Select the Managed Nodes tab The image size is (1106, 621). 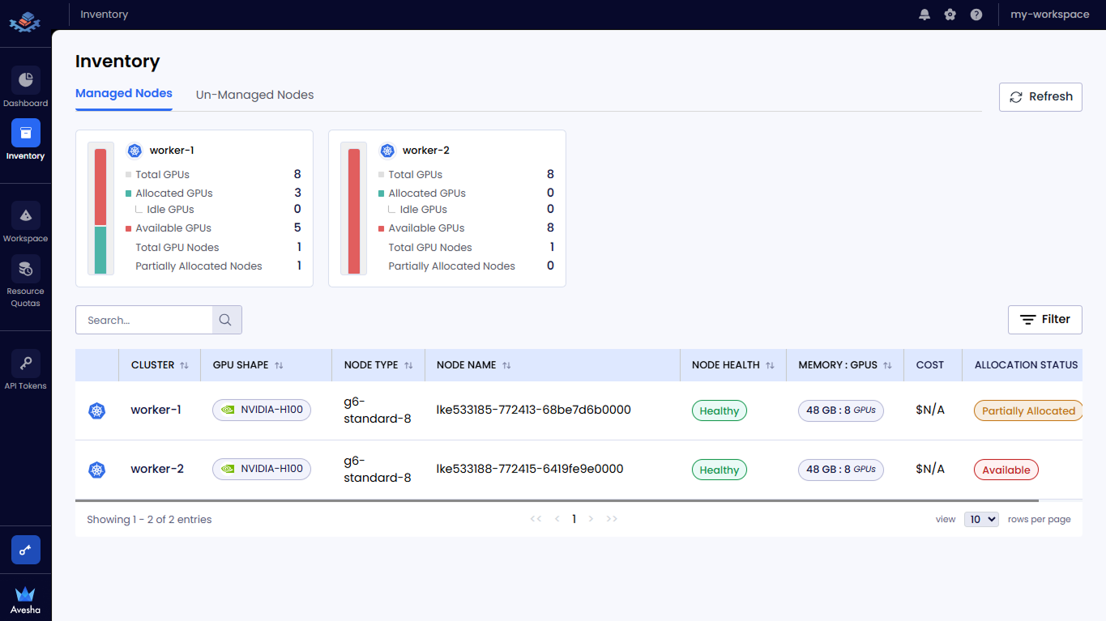tap(123, 93)
